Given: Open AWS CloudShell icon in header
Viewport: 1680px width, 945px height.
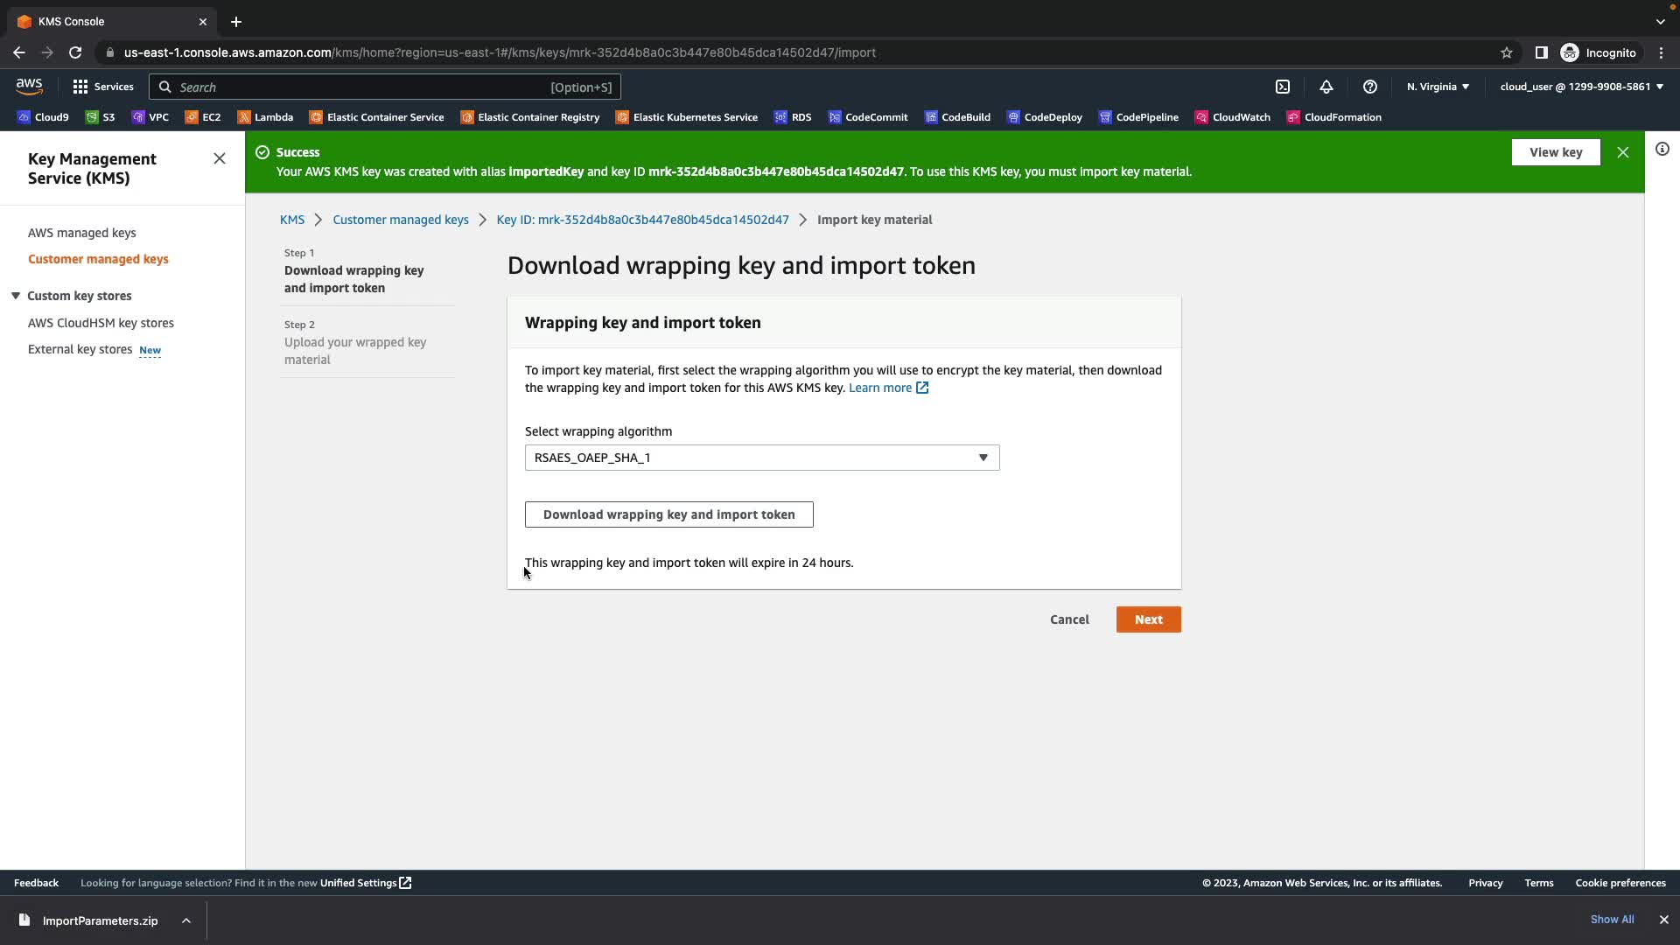Looking at the screenshot, I should [1283, 87].
